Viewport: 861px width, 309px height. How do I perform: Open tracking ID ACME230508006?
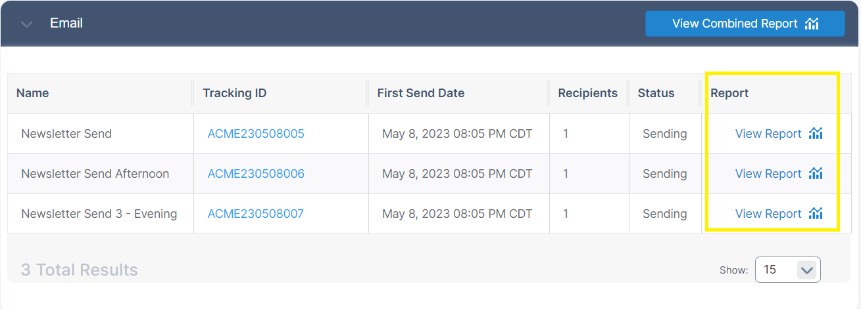pos(256,174)
